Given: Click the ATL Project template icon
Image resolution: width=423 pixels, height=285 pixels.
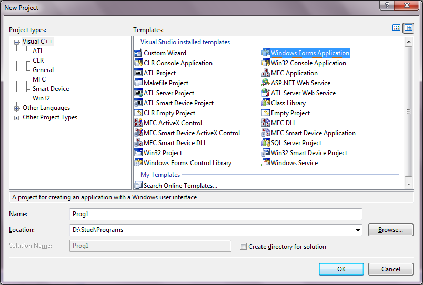Looking at the screenshot, I should (138, 73).
